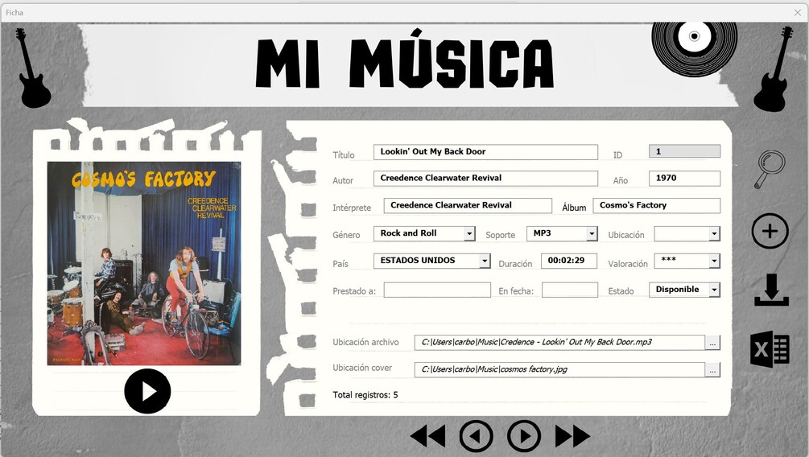Browse for file in Ubicación archivo

tap(712, 343)
